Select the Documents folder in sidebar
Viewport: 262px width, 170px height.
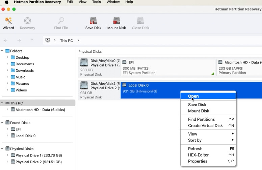25,64
